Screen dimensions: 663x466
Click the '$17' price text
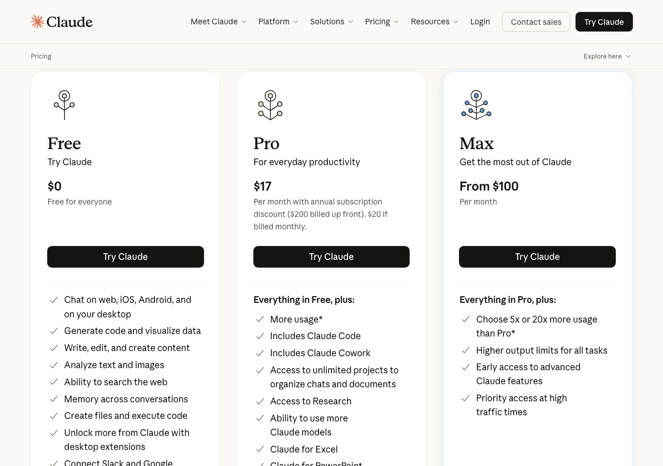click(263, 186)
